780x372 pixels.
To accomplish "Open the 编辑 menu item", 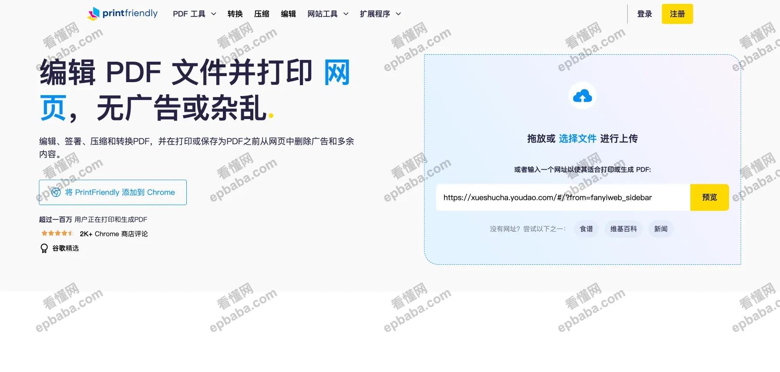I will 288,14.
